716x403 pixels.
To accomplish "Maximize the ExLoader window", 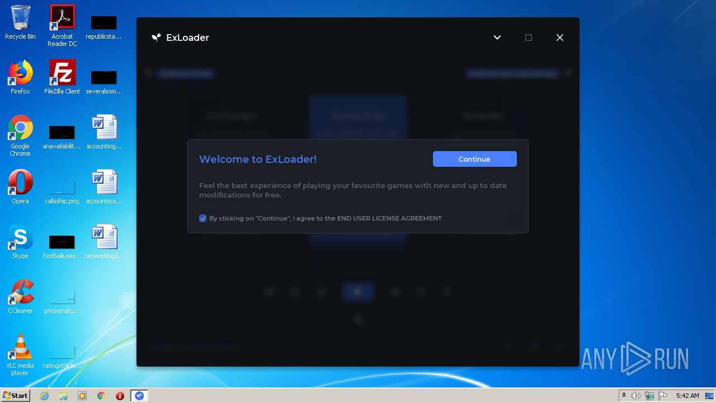I will tap(528, 38).
